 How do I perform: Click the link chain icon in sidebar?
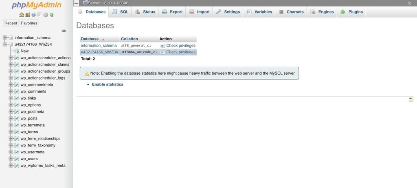(x=64, y=31)
